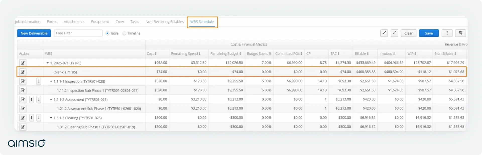The height and width of the screenshot is (155, 482).
Task: Open the Tasks tab
Action: coord(135,22)
